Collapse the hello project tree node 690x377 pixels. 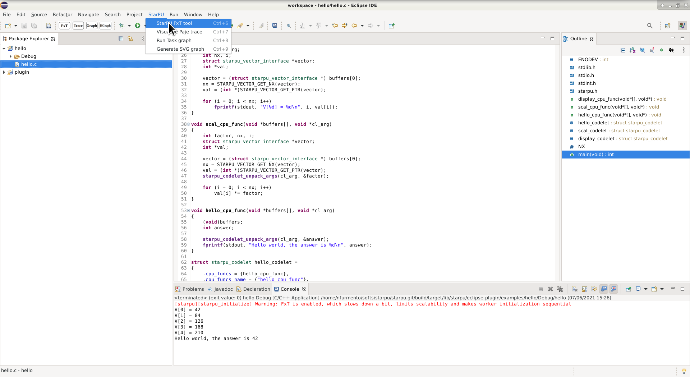point(4,49)
